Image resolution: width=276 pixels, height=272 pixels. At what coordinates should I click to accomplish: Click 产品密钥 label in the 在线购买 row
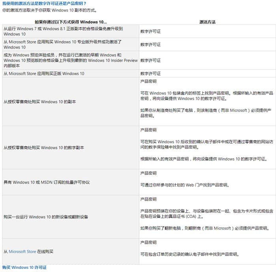coord(148,242)
